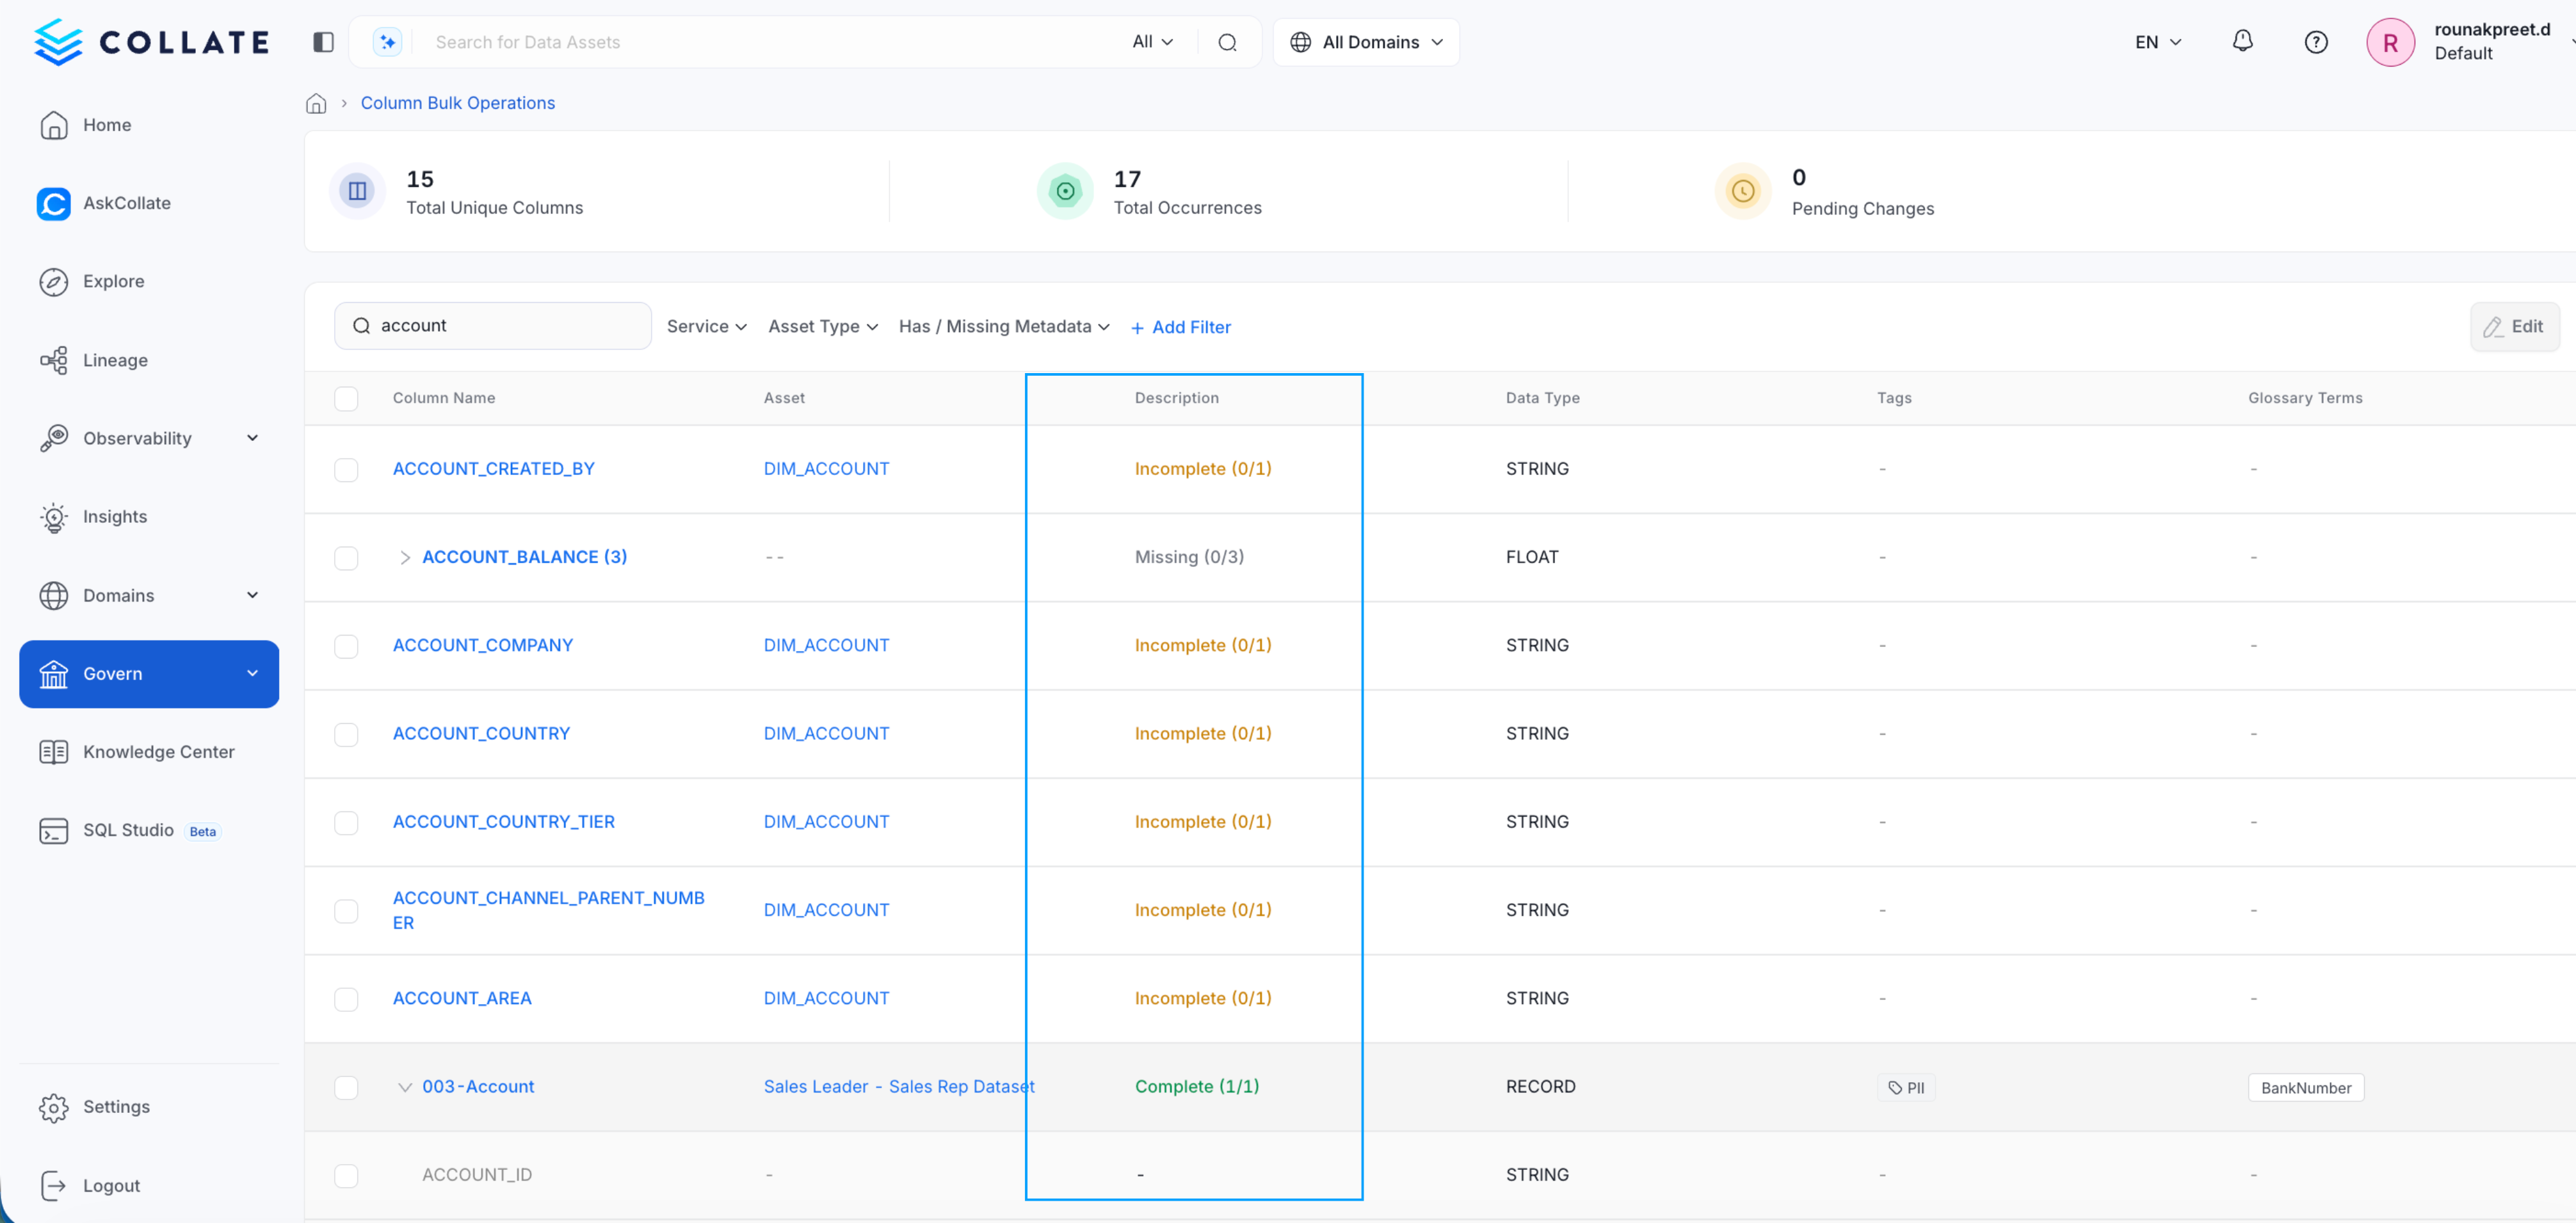The image size is (2576, 1223).
Task: Open AskCollate assistant
Action: click(127, 203)
